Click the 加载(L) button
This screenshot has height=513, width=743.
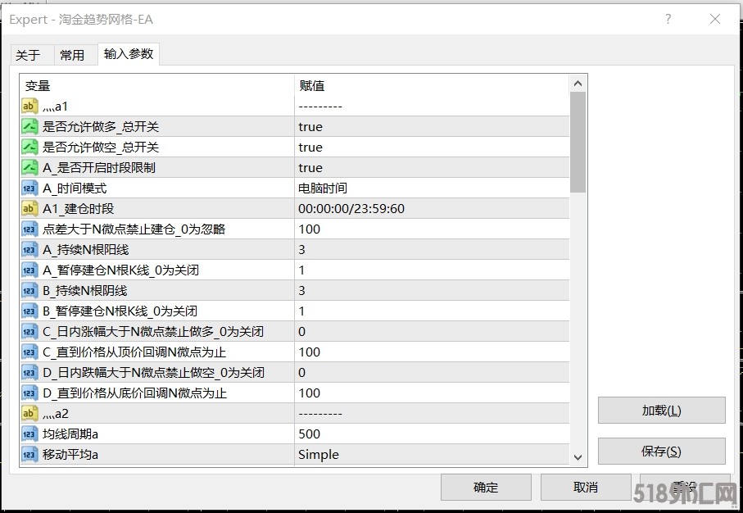click(662, 411)
